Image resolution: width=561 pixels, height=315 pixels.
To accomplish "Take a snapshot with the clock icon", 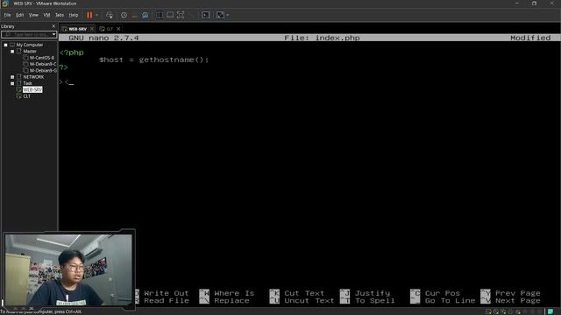I will point(124,15).
